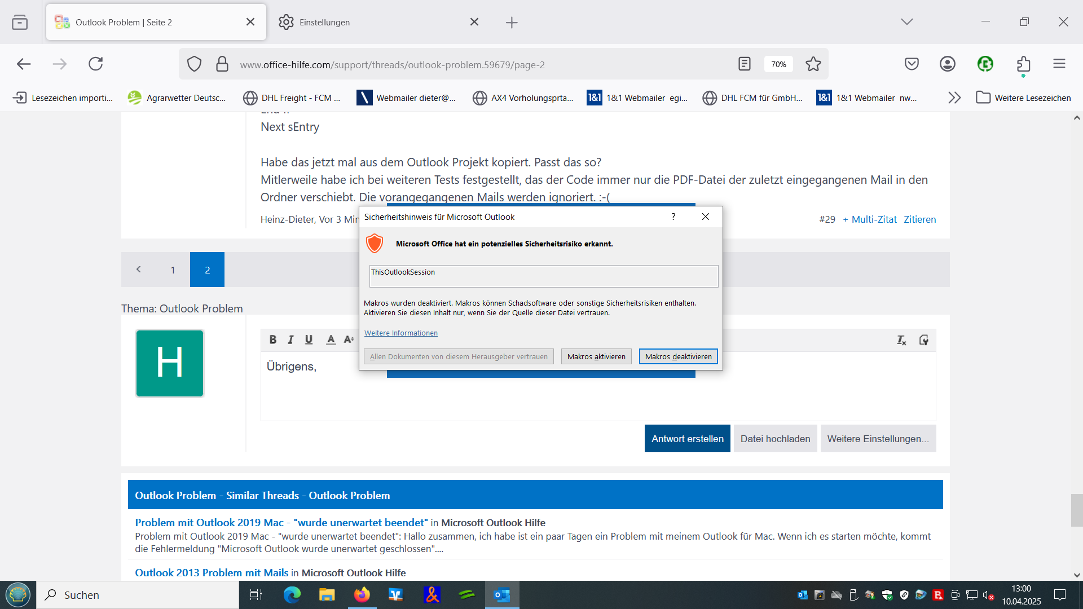Open the #29 post permalink
The image size is (1083, 609).
tap(827, 219)
